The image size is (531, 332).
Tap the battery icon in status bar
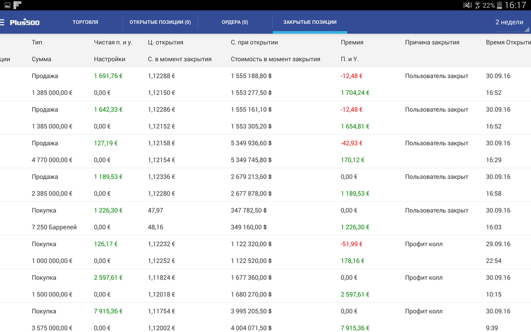click(499, 5)
